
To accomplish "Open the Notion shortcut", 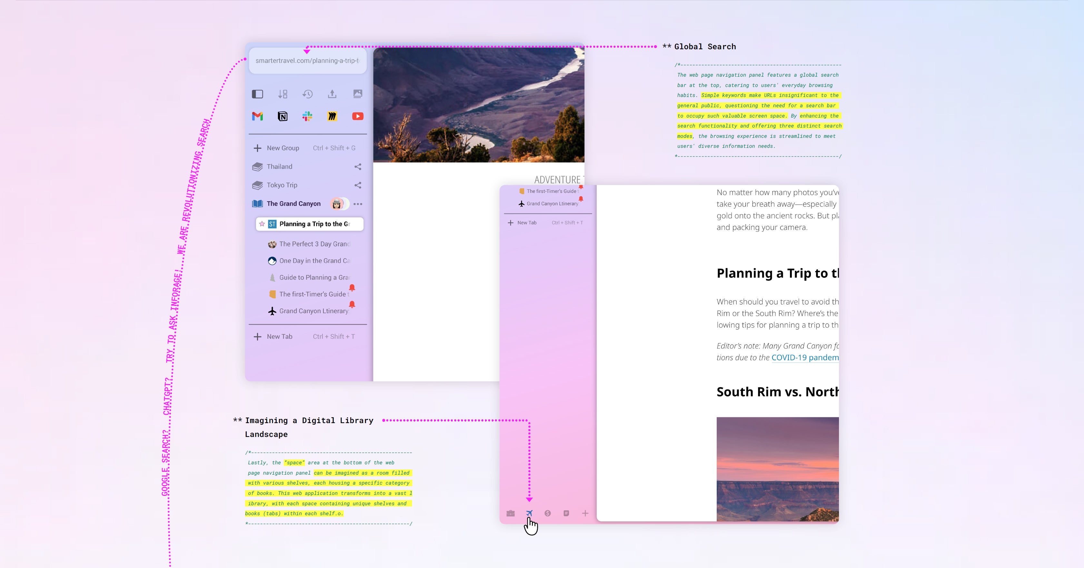I will (x=283, y=116).
